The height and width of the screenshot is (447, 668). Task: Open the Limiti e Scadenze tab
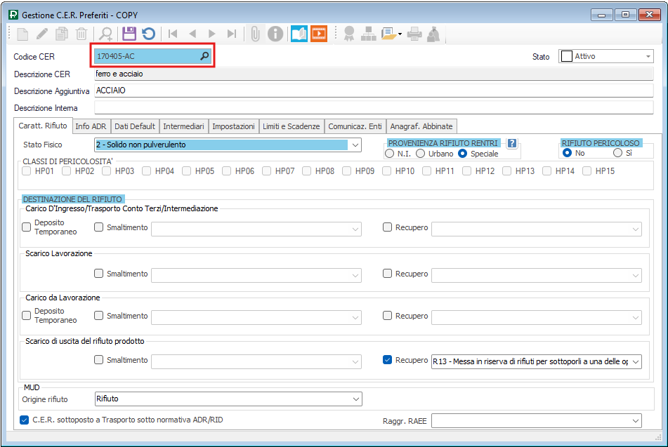coord(291,126)
